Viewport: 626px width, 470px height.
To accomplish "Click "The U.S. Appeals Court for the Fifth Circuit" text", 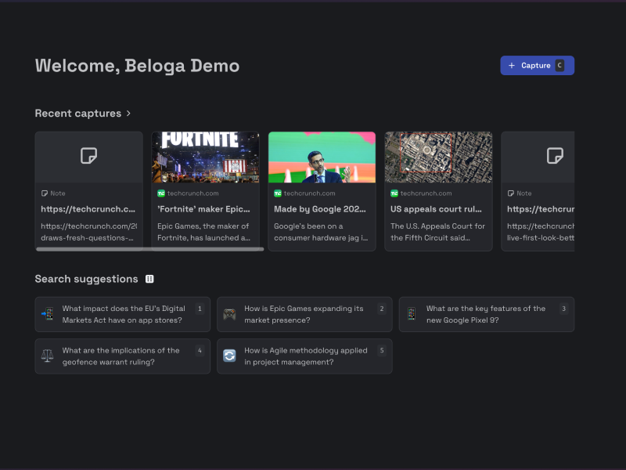I will tap(437, 232).
